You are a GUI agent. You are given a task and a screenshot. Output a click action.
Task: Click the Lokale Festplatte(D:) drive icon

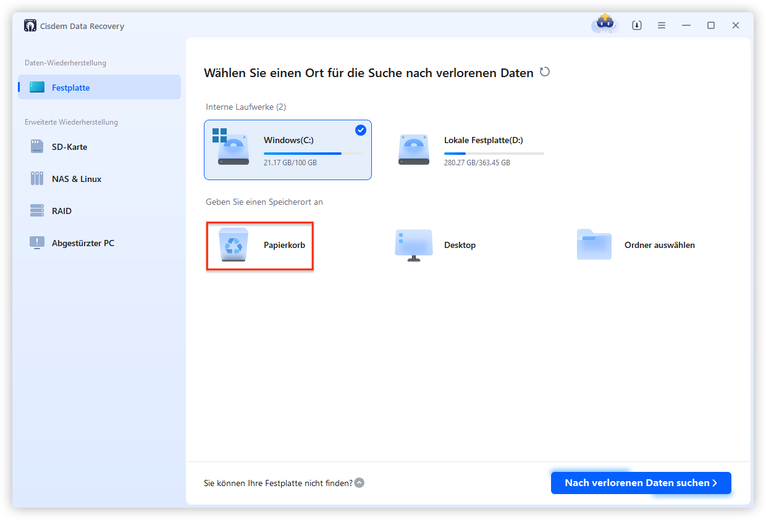pyautogui.click(x=413, y=150)
